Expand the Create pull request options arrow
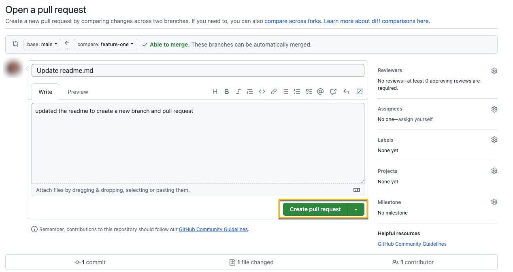 [356, 209]
